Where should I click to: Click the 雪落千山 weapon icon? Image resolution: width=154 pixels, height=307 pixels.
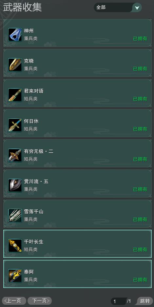click(x=15, y=216)
